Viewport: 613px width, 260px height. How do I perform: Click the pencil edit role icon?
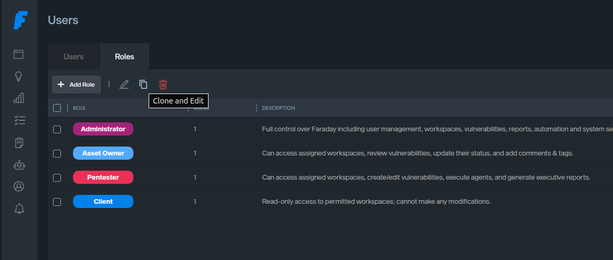point(124,85)
